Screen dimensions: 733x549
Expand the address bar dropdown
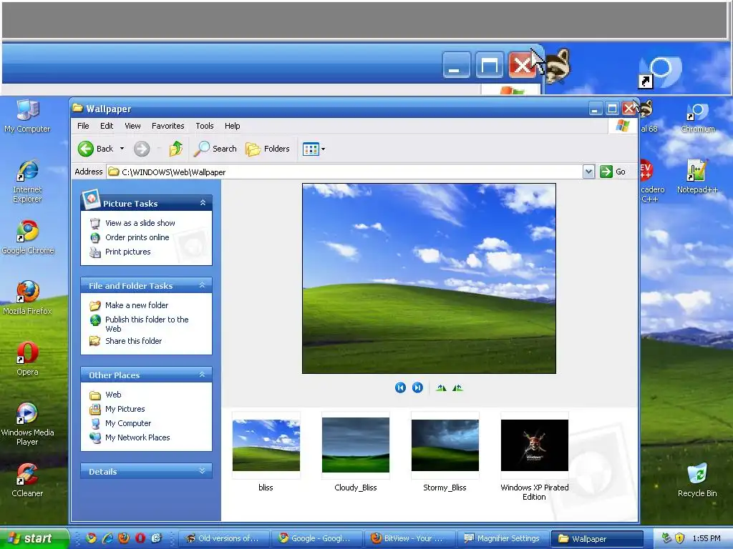(x=588, y=172)
